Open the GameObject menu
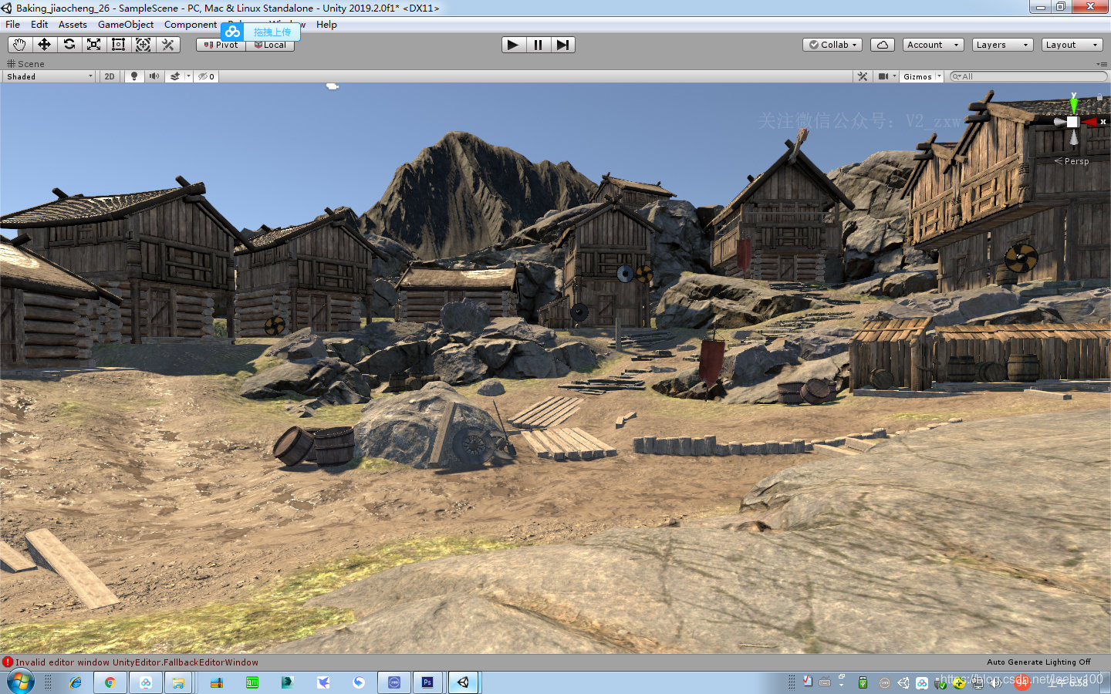Viewport: 1111px width, 694px height. point(126,25)
